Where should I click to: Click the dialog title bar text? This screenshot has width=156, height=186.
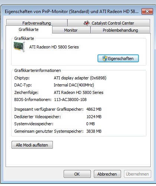[71, 12]
